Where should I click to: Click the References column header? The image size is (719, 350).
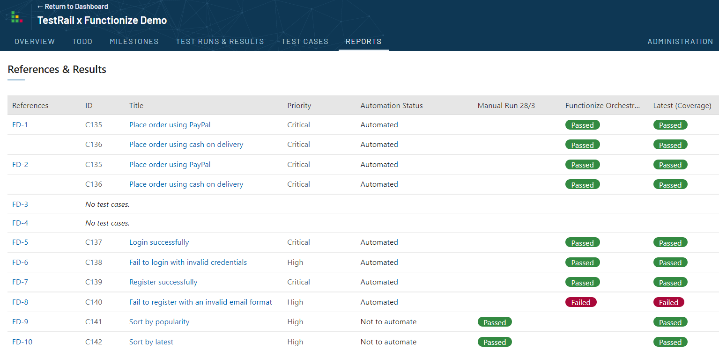tap(30, 106)
